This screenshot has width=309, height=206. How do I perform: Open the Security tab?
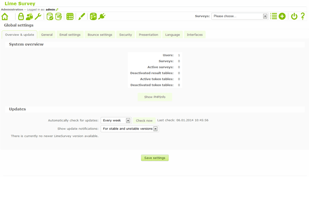(x=126, y=35)
